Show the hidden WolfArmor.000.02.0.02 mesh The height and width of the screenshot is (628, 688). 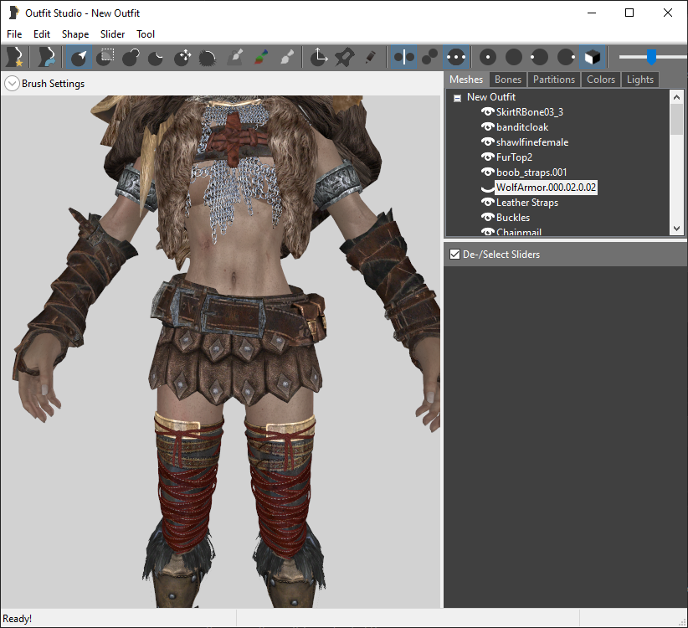487,188
